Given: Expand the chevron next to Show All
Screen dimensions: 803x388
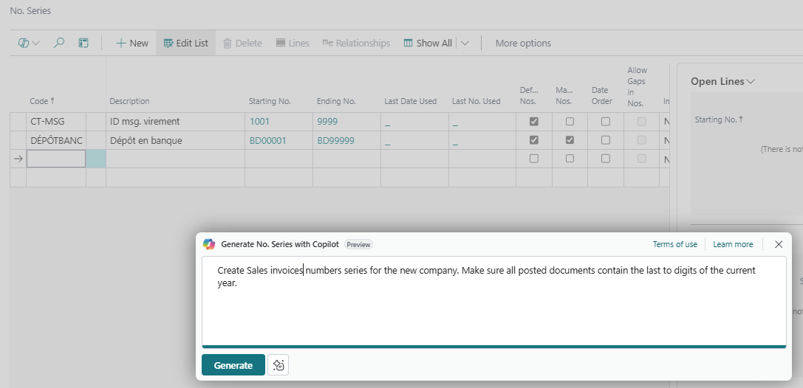Looking at the screenshot, I should [x=465, y=44].
